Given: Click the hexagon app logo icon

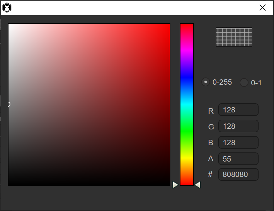Looking at the screenshot, I should (7, 7).
